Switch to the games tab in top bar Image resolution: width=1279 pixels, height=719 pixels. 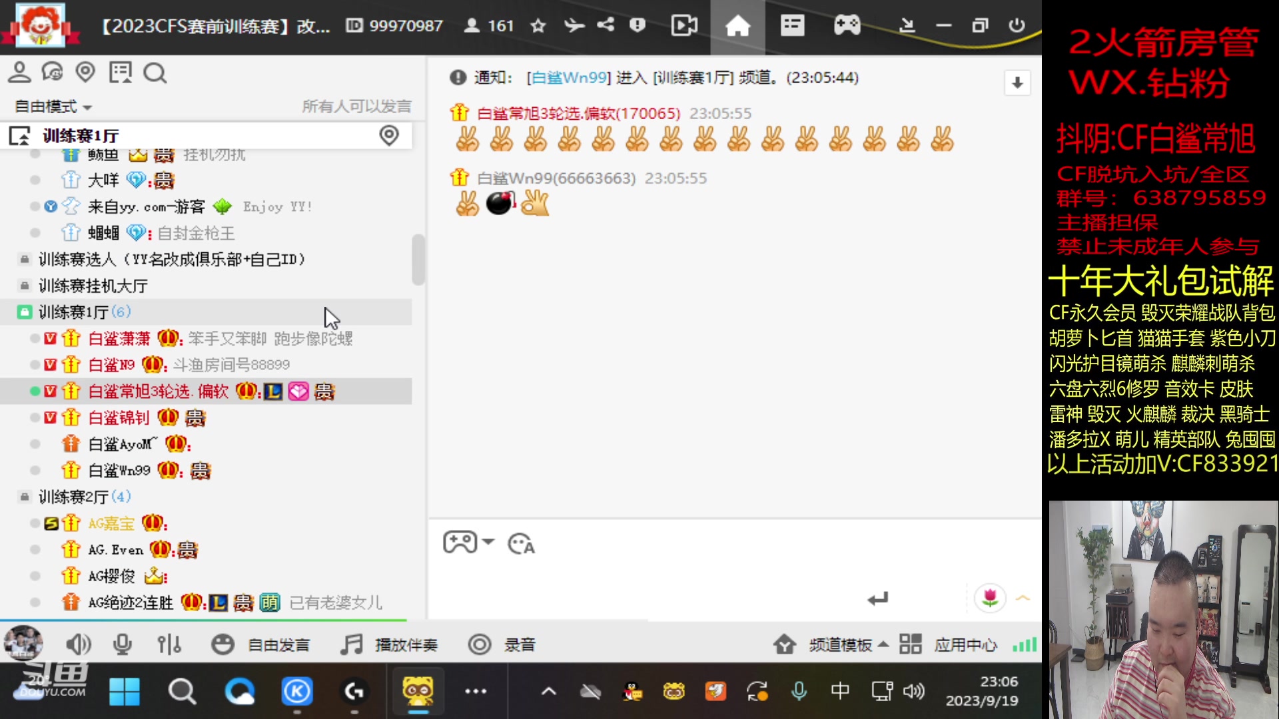click(846, 25)
